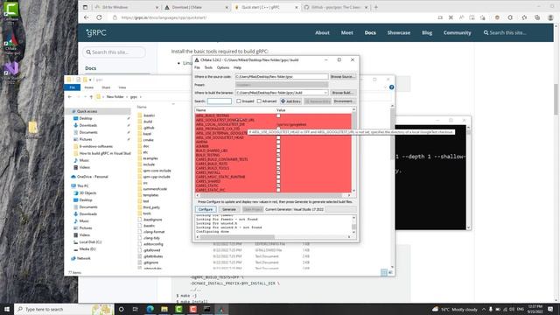Click the Generate button in CMake
This screenshot has height=315, width=560.
229,209
